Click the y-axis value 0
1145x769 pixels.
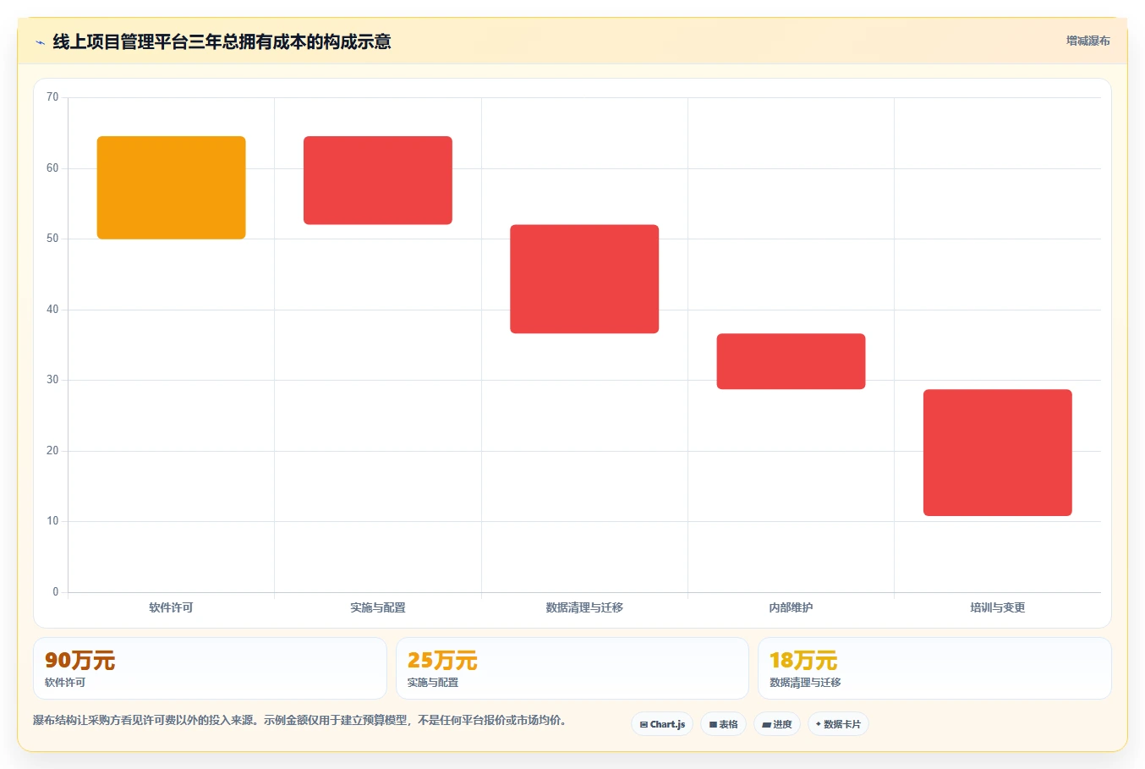[x=56, y=592]
